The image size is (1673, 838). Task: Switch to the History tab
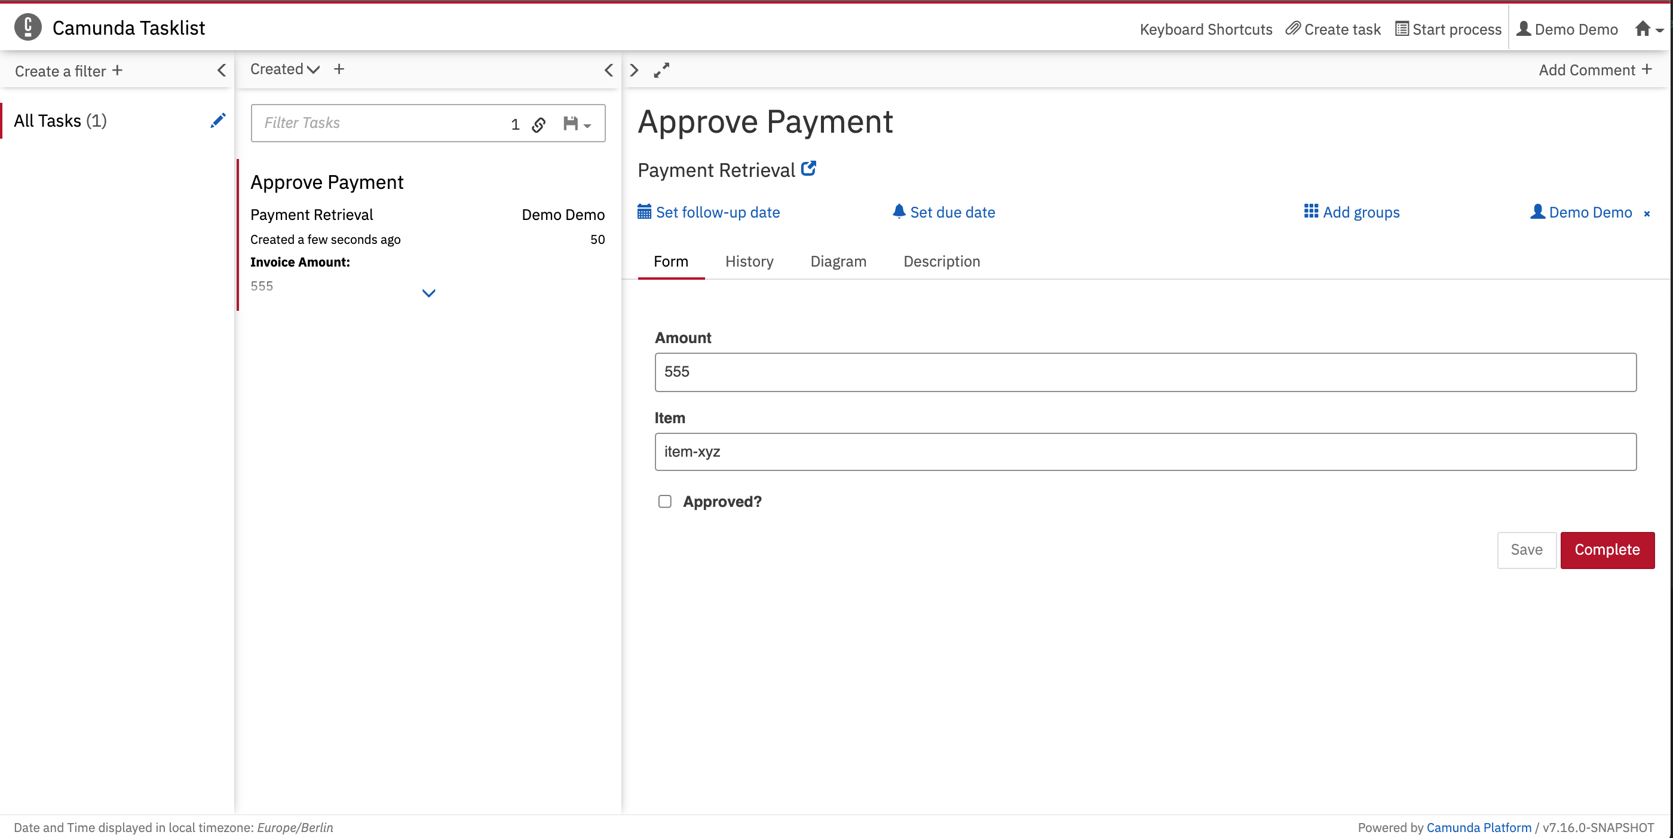tap(749, 261)
